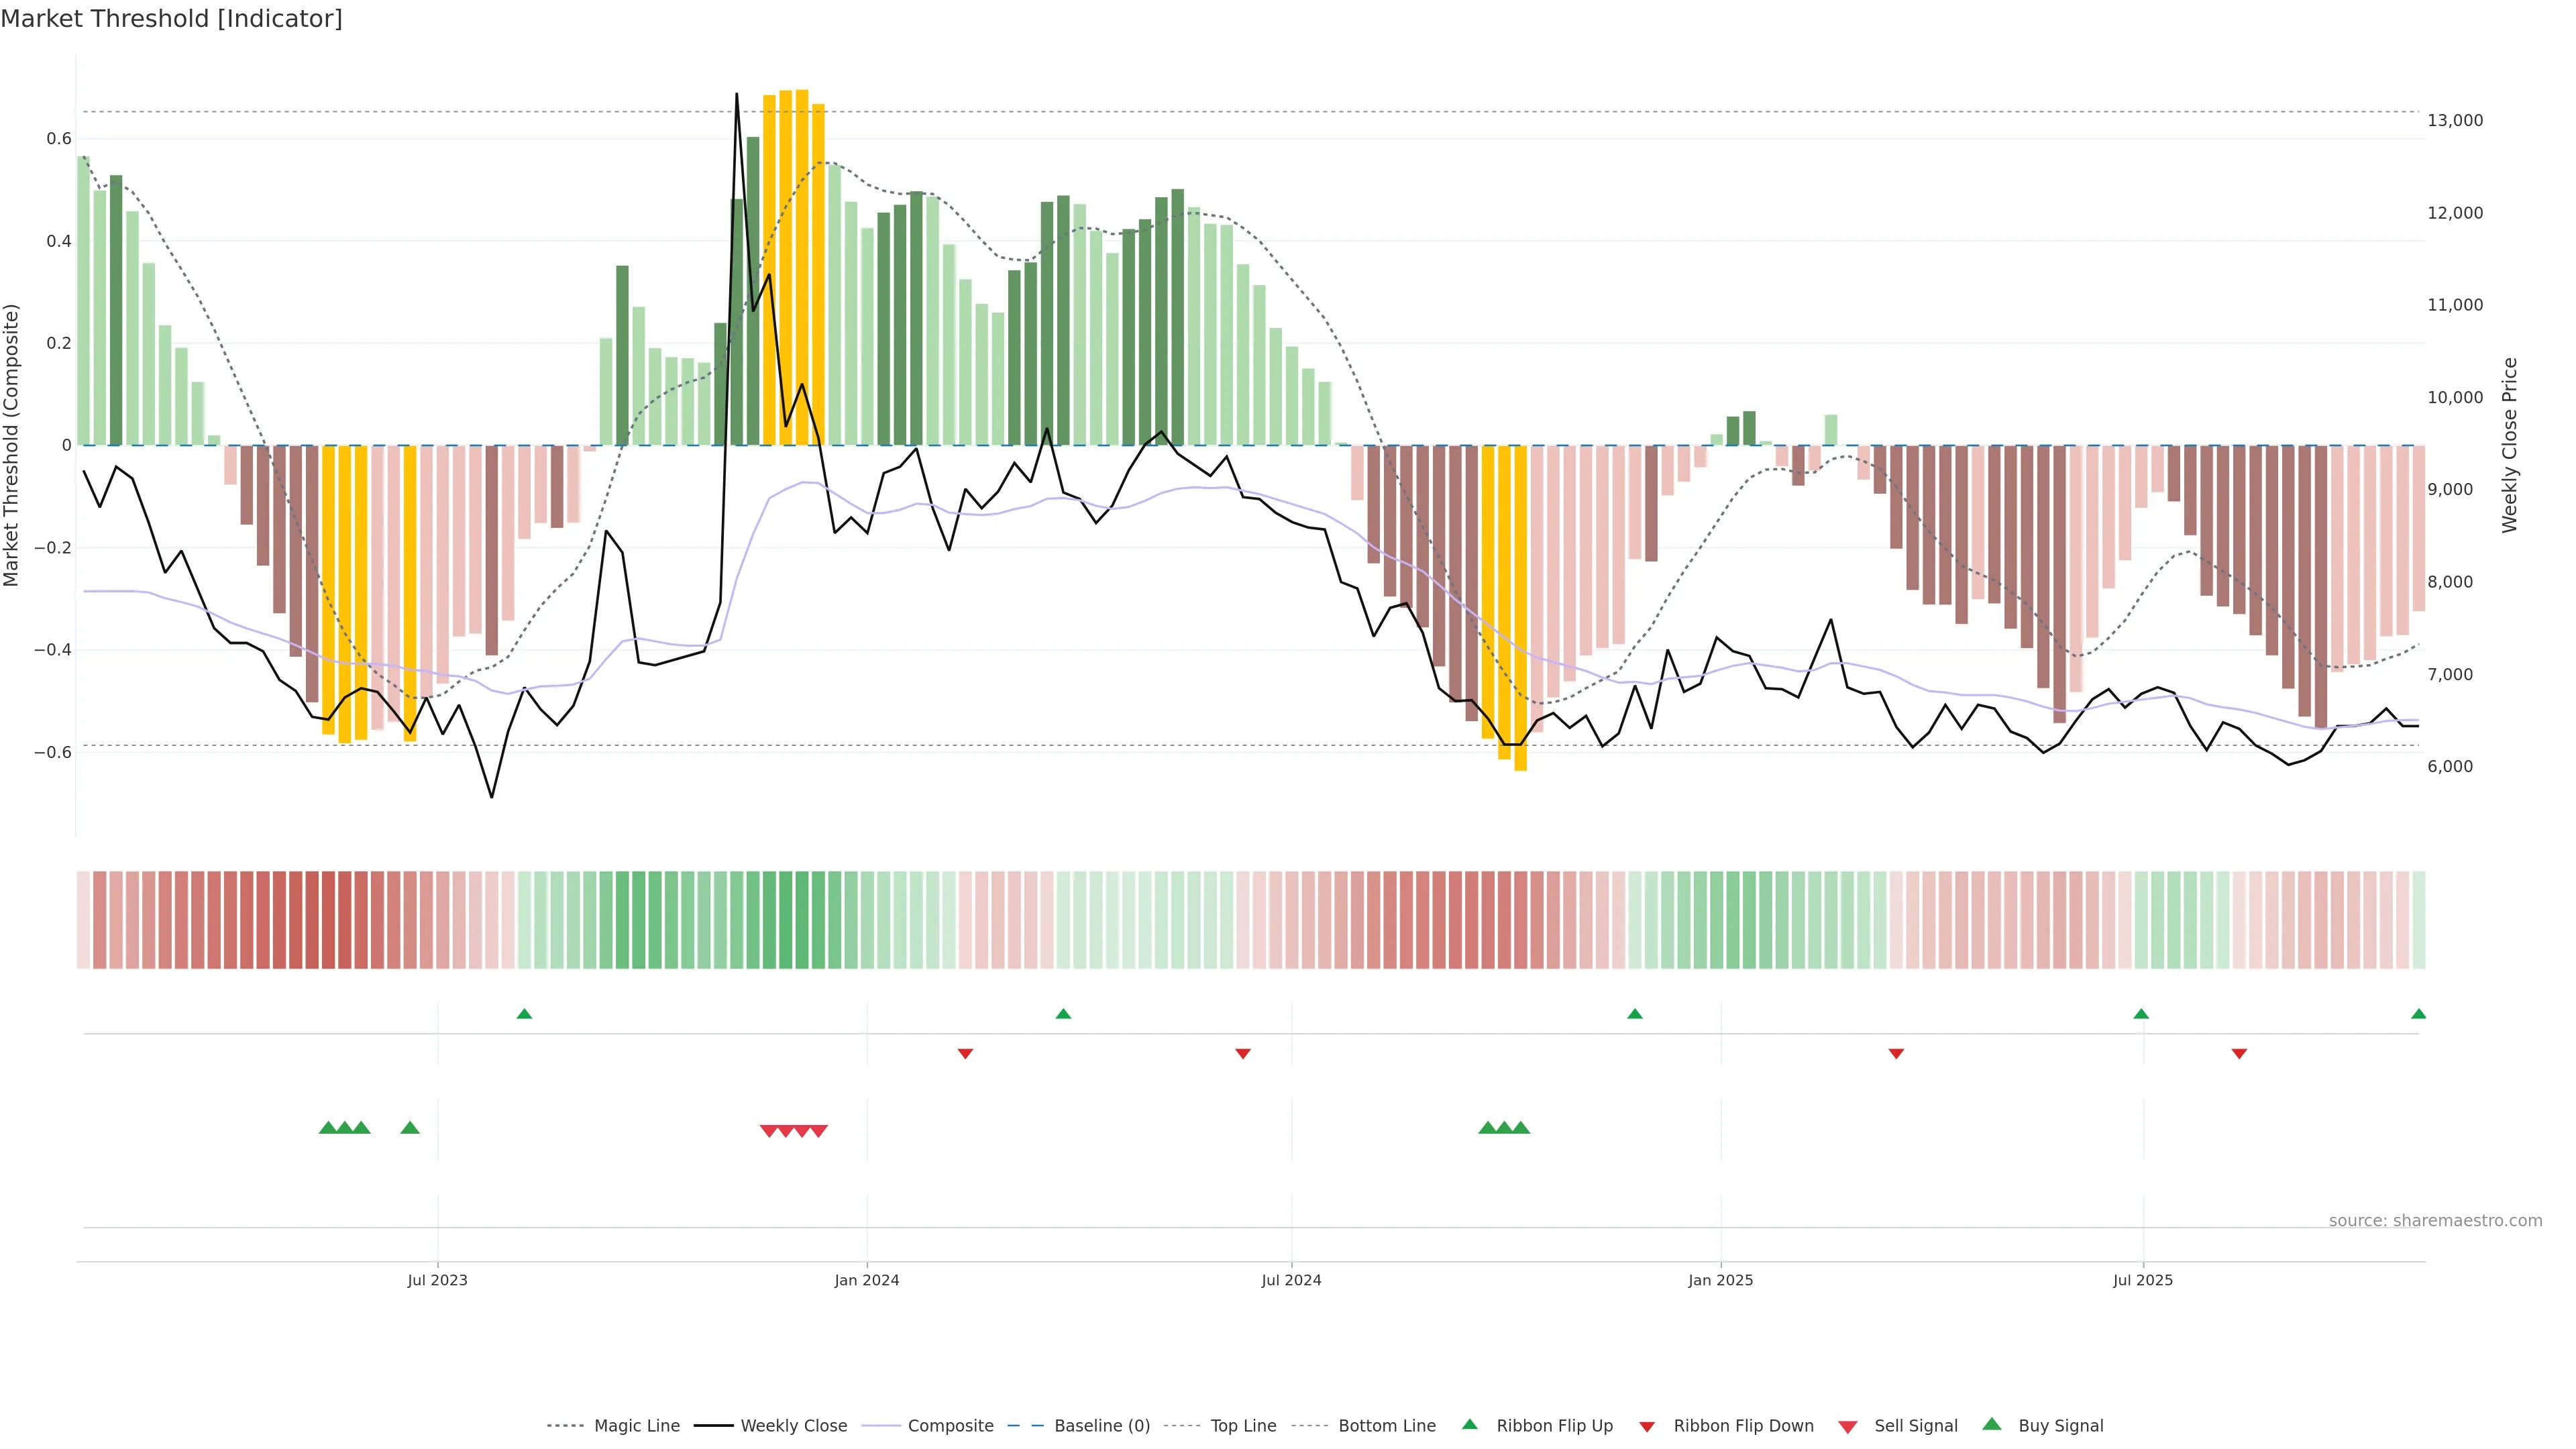
Task: Click the Sell Signal legend triangle icon
Action: 1848,1426
